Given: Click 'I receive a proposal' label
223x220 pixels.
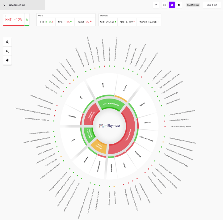Looking at the screenshot, I should coord(44,107).
